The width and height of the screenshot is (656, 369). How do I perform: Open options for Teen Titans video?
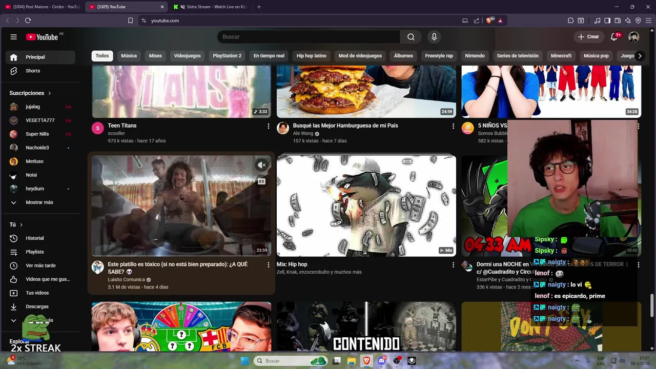coord(268,126)
